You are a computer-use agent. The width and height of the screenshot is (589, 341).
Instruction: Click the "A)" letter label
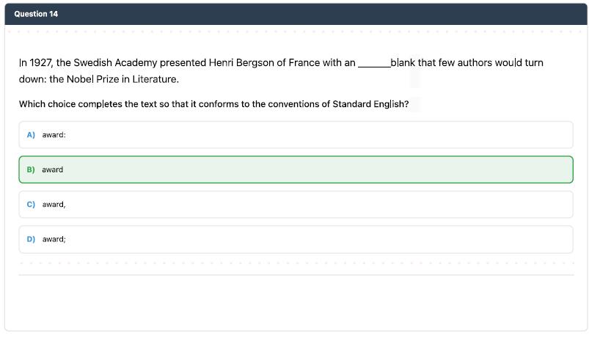(31, 135)
